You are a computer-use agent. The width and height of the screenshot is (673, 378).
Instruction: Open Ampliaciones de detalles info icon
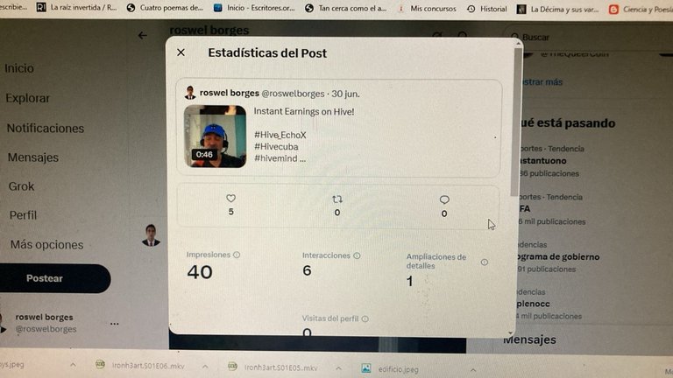tap(484, 262)
